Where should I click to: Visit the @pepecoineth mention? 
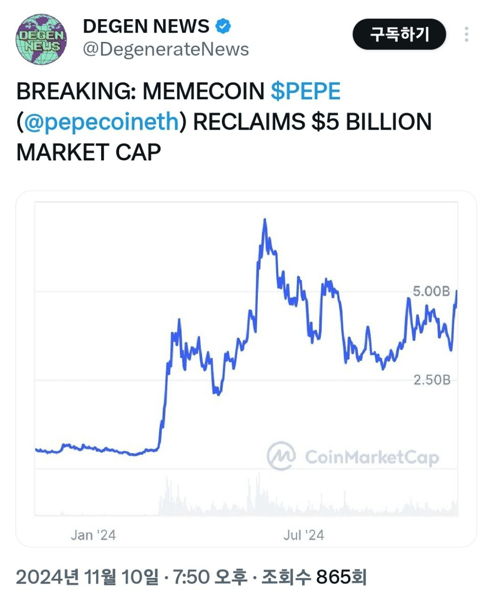click(x=101, y=122)
